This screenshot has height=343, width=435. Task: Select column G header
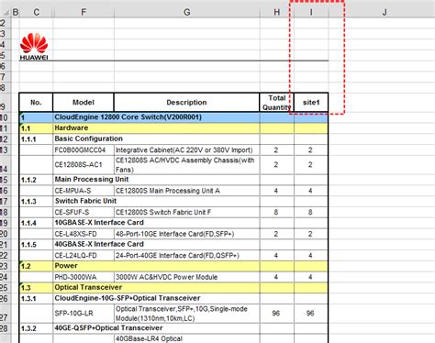tap(187, 12)
